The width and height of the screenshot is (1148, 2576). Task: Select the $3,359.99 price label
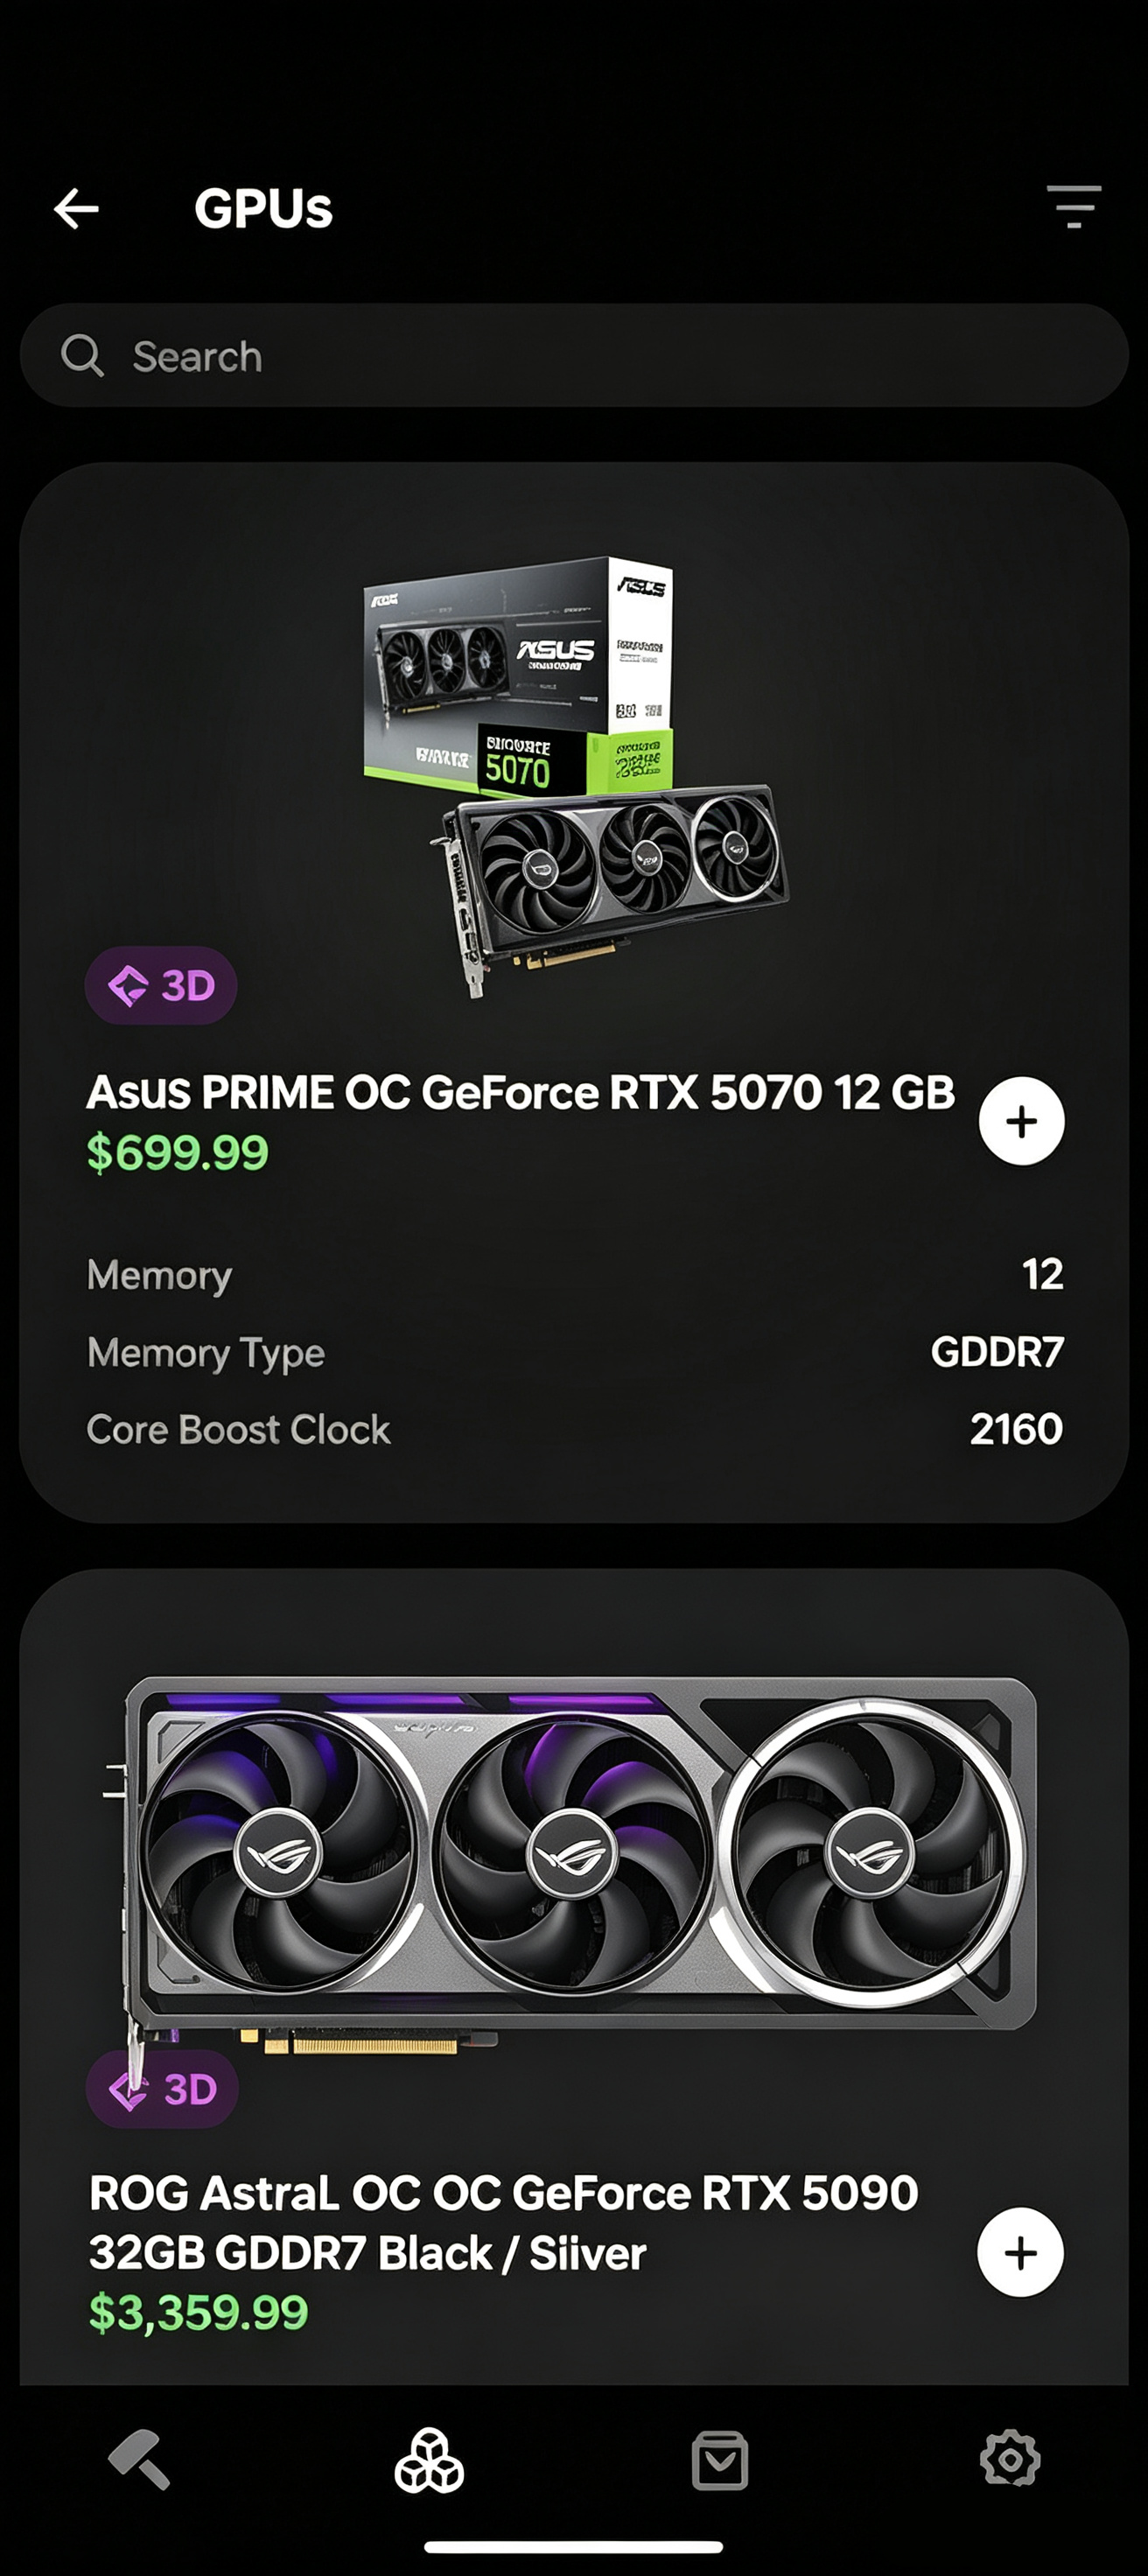point(198,2312)
